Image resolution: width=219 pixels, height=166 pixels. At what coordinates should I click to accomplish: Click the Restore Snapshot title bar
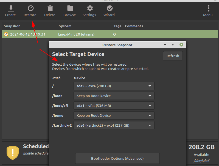click(117, 45)
